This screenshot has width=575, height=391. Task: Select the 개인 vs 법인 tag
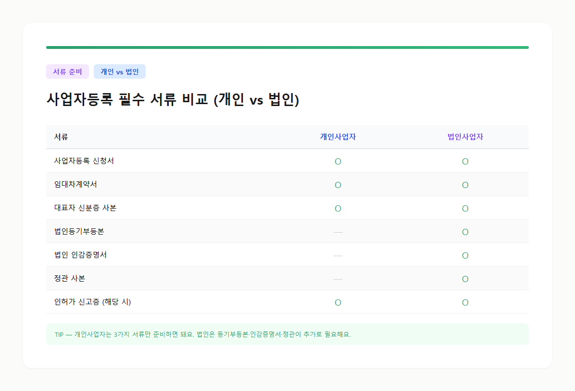pyautogui.click(x=119, y=71)
